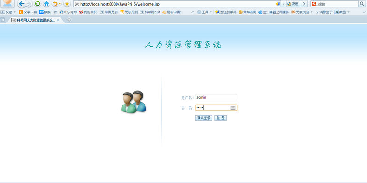Open a new tab with plus button
Screen dimensions: 367x183
69,20
